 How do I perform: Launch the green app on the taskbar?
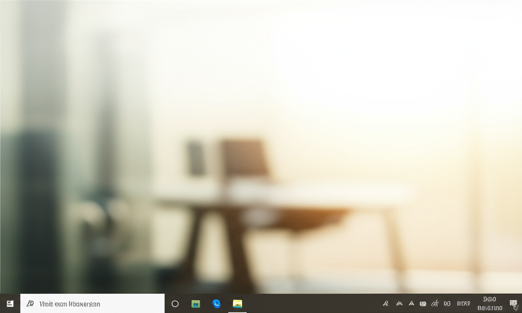[x=196, y=304]
